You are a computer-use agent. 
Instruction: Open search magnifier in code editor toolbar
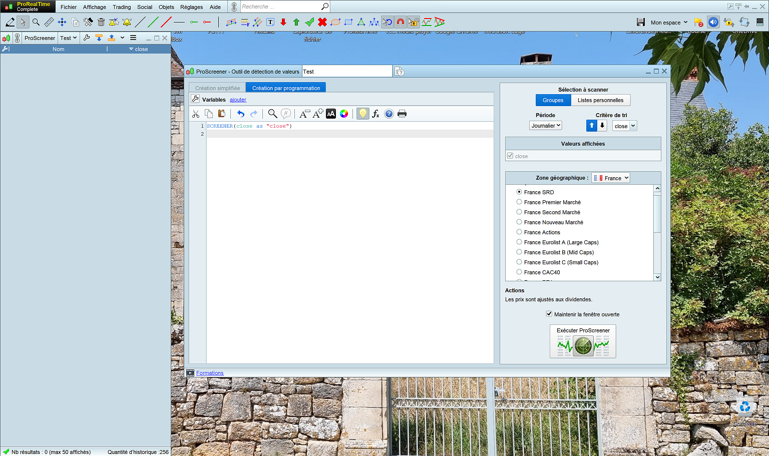coord(272,114)
